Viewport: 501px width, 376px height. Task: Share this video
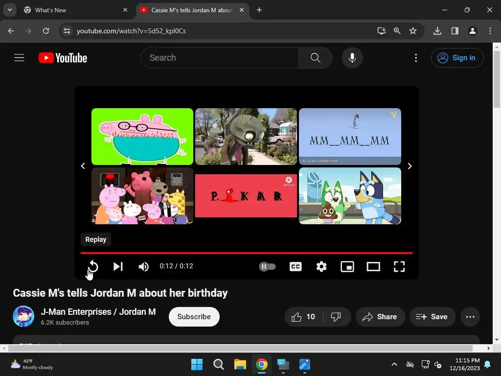point(380,317)
